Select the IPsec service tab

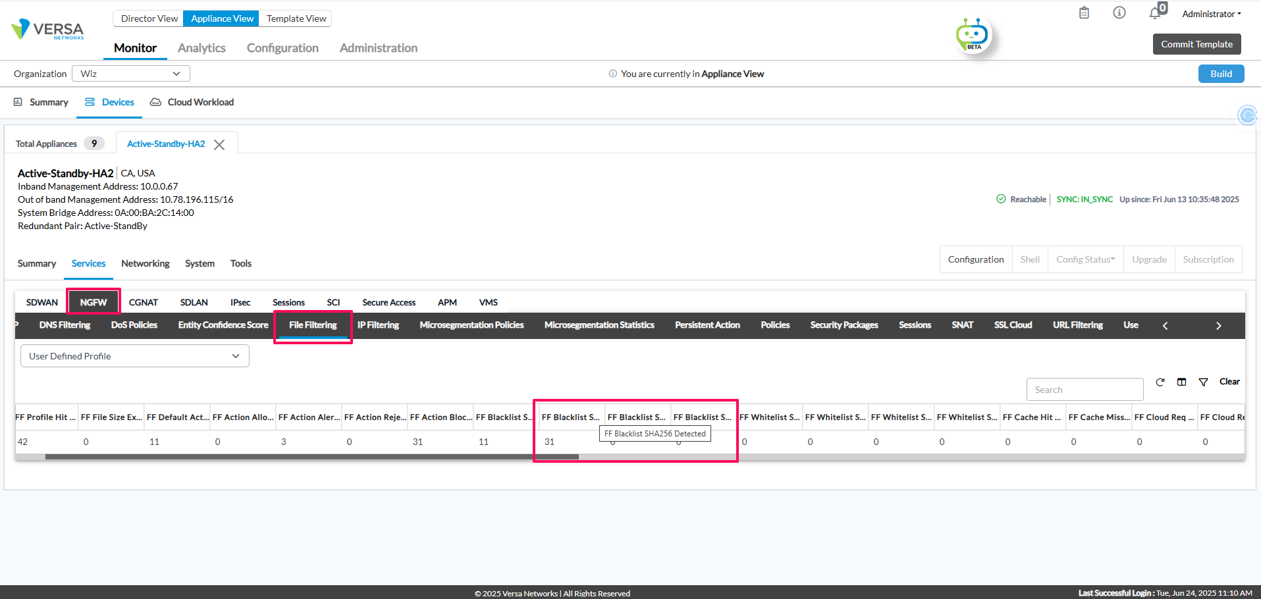(240, 302)
